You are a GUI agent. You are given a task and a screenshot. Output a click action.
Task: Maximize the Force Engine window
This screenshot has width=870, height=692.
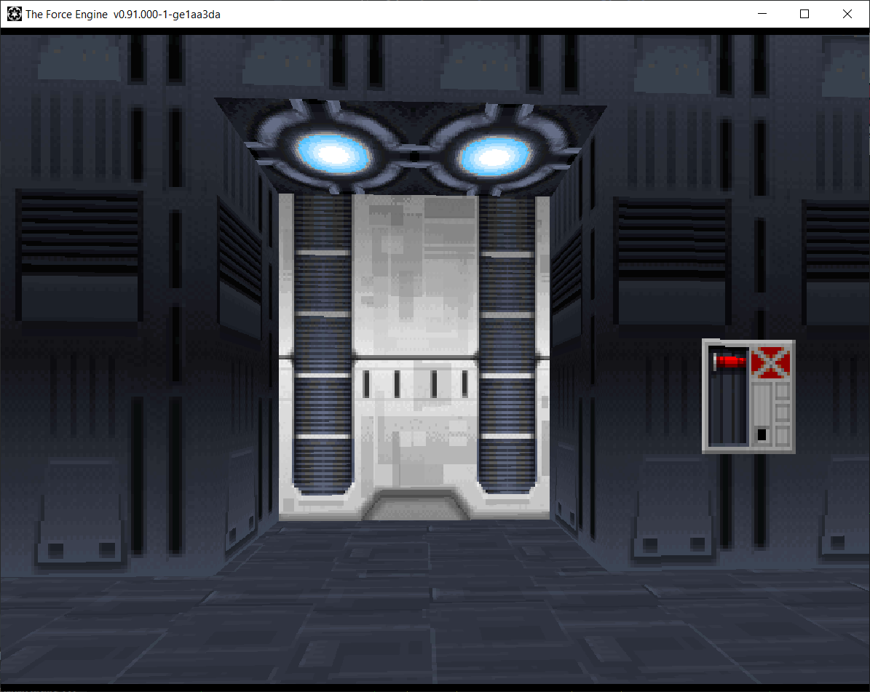pos(804,14)
